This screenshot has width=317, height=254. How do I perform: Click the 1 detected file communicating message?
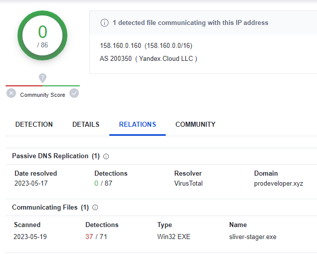click(x=190, y=22)
